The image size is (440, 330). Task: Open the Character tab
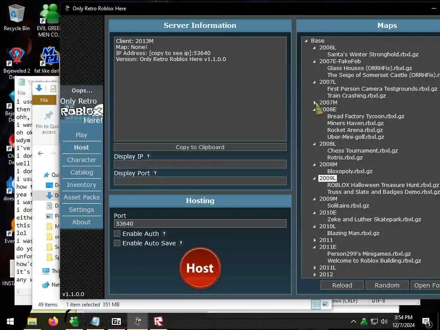(x=81, y=160)
